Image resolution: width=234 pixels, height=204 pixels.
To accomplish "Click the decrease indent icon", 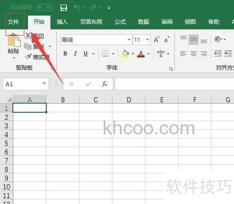I will coord(218,54).
